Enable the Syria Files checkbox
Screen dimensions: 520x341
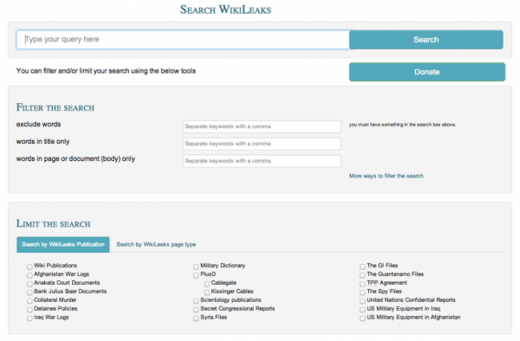pyautogui.click(x=197, y=318)
